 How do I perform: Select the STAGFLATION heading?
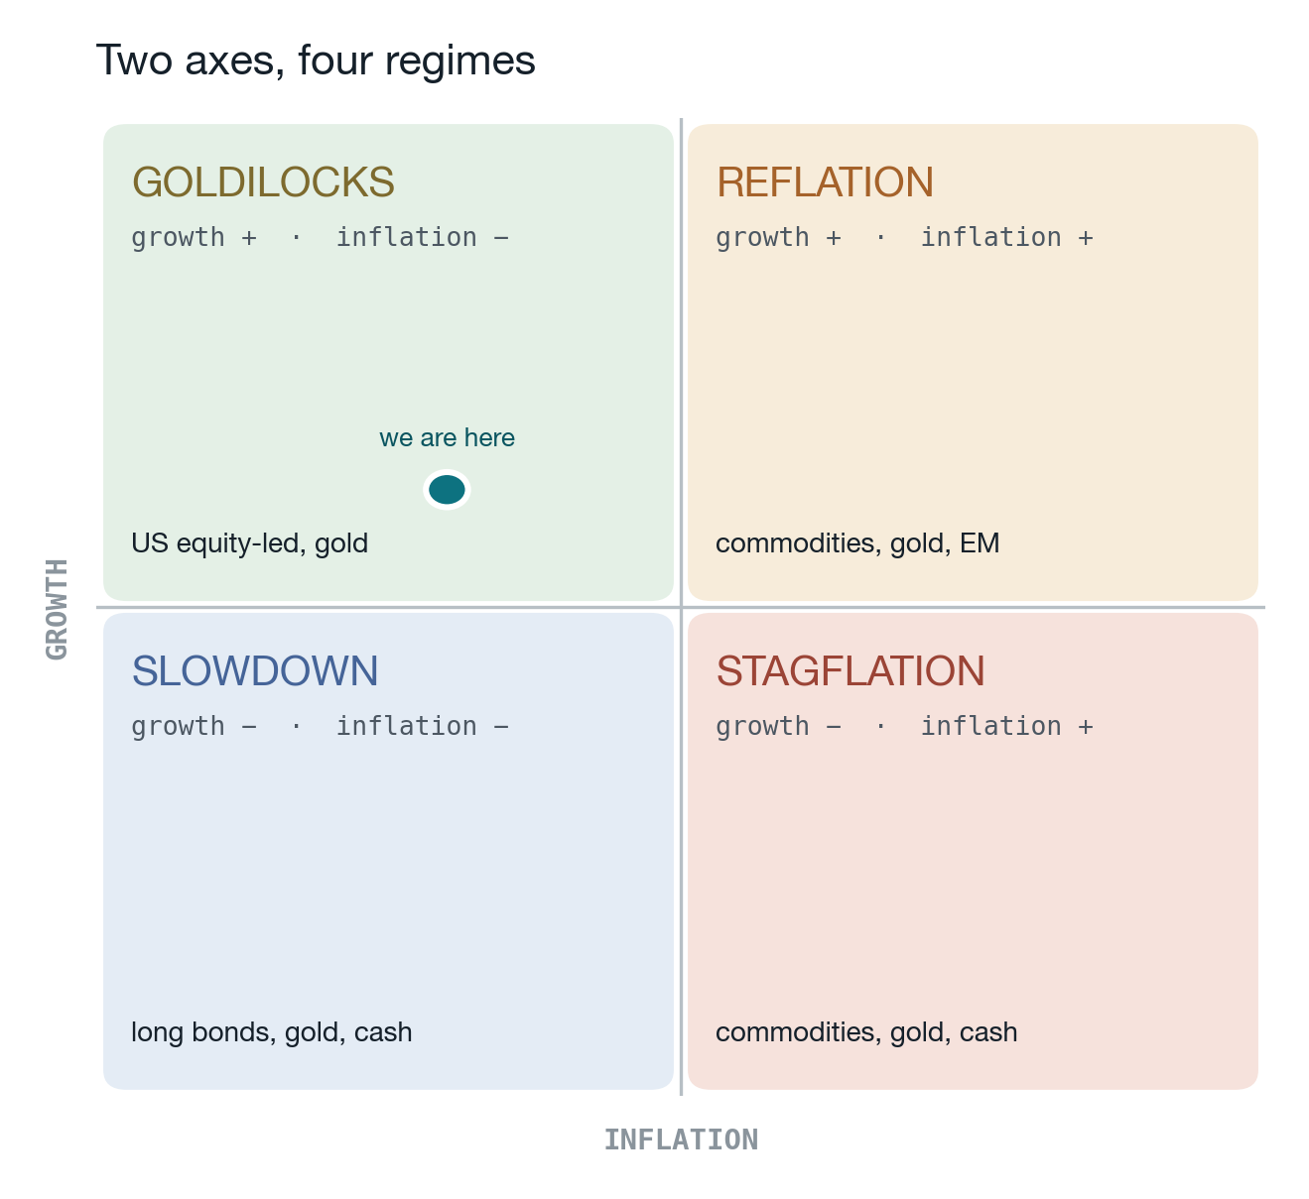851,671
